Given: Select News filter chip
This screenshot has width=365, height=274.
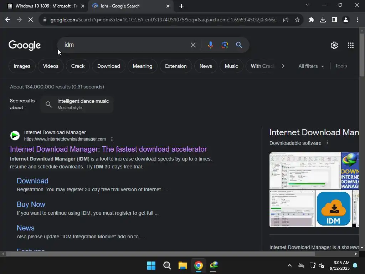Looking at the screenshot, I should 206,66.
